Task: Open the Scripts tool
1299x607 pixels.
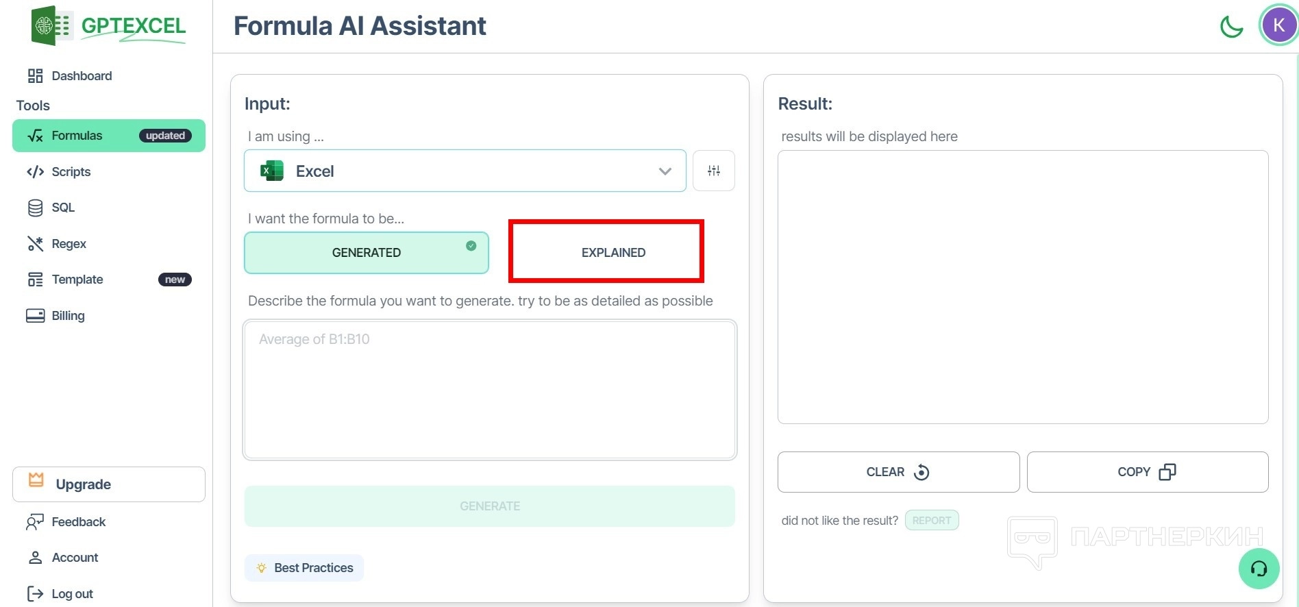Action: [x=71, y=172]
